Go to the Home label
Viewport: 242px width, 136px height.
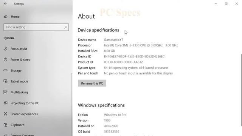pyautogui.click(x=15, y=17)
